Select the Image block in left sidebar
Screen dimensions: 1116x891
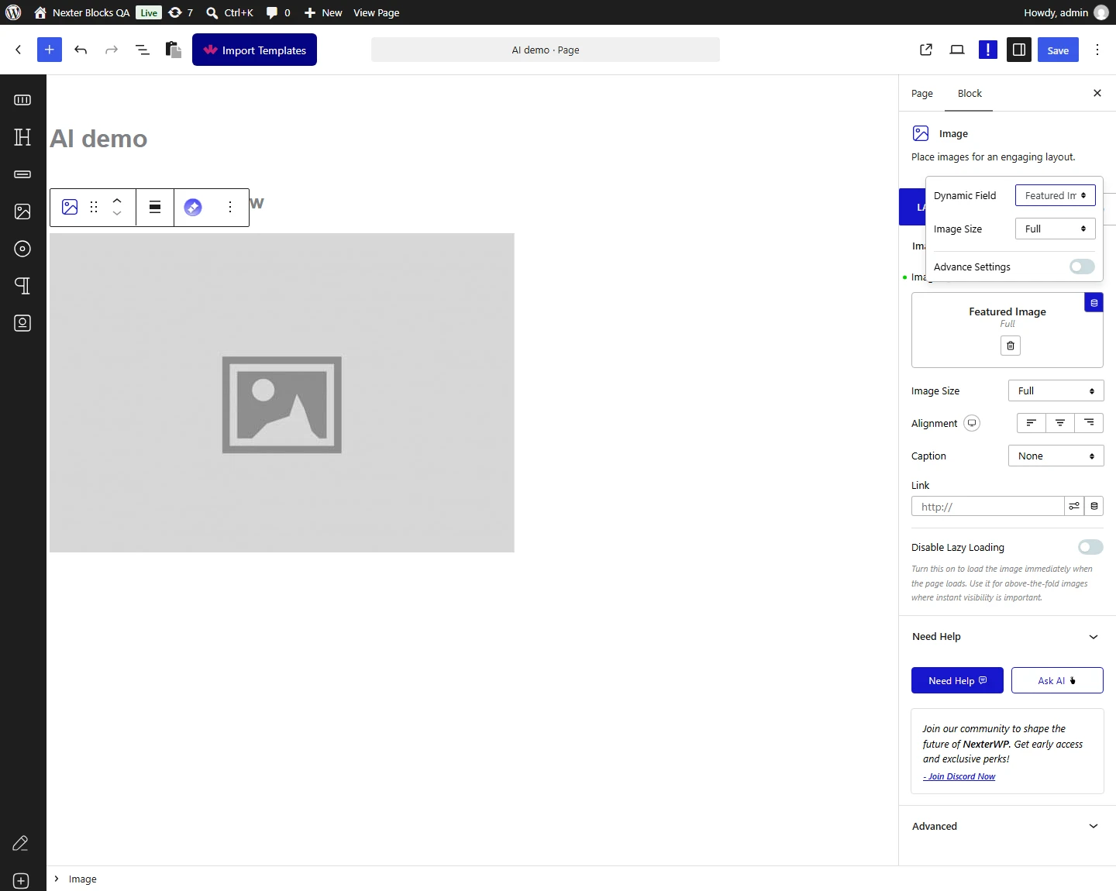coord(22,212)
